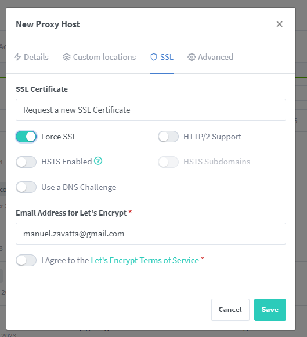Screen dimensions: 307x337
Task: Disable the Force SSL toggle
Action: (x=26, y=137)
